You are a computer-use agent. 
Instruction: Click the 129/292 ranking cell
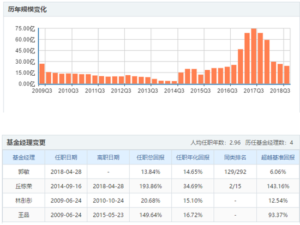tap(235, 172)
